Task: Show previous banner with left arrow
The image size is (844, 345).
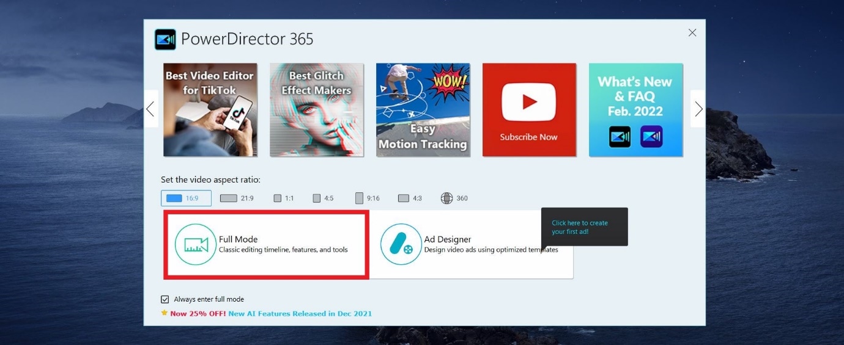Action: coord(150,109)
